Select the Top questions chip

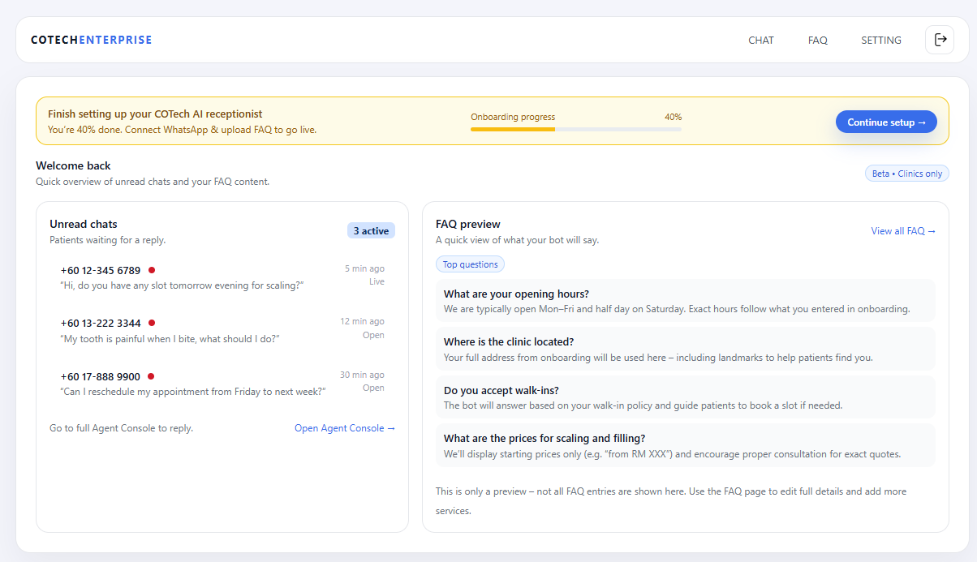click(470, 264)
